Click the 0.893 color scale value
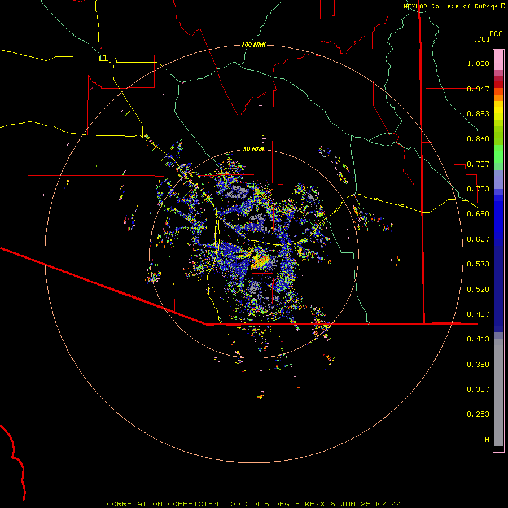 click(478, 113)
